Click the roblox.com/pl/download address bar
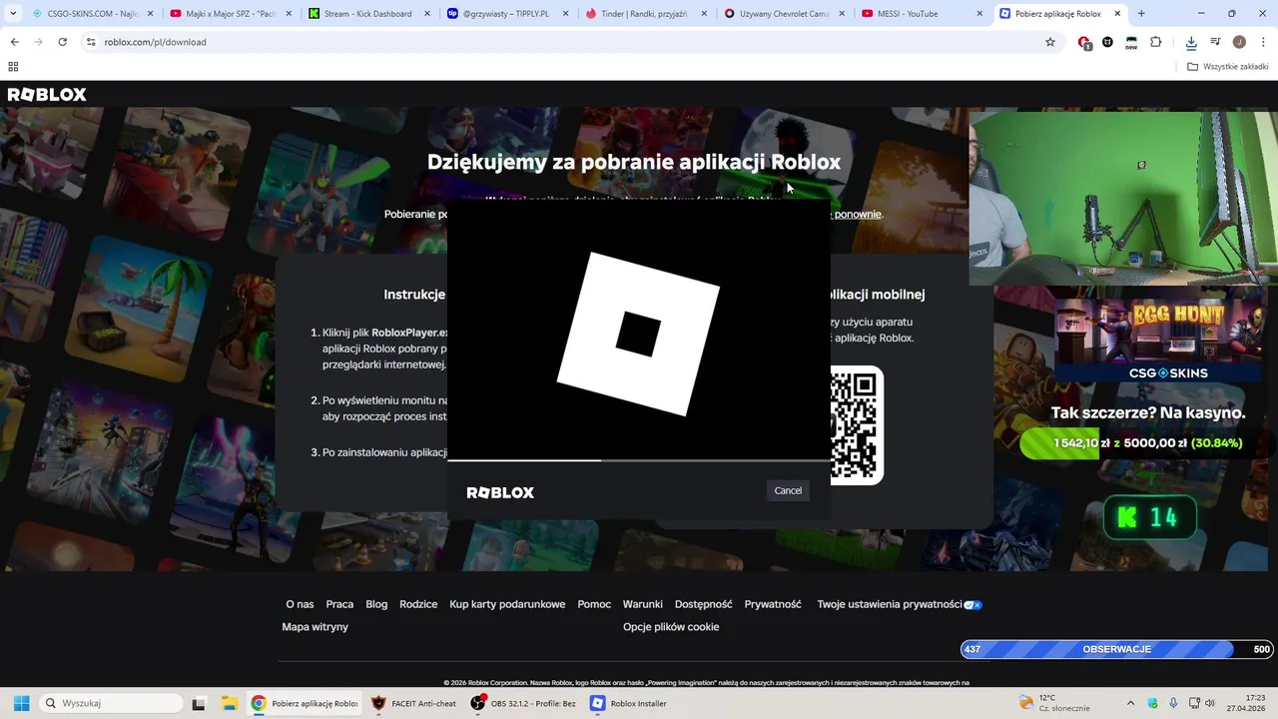The width and height of the screenshot is (1278, 719). pos(569,42)
